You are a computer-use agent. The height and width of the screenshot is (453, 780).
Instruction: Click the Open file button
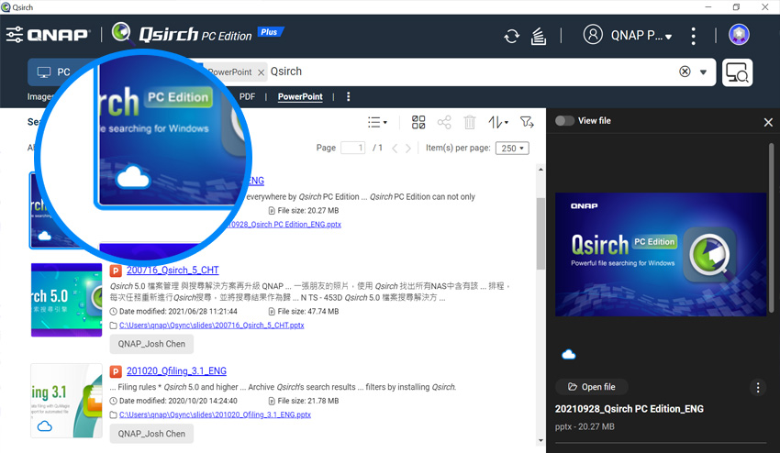(x=591, y=387)
